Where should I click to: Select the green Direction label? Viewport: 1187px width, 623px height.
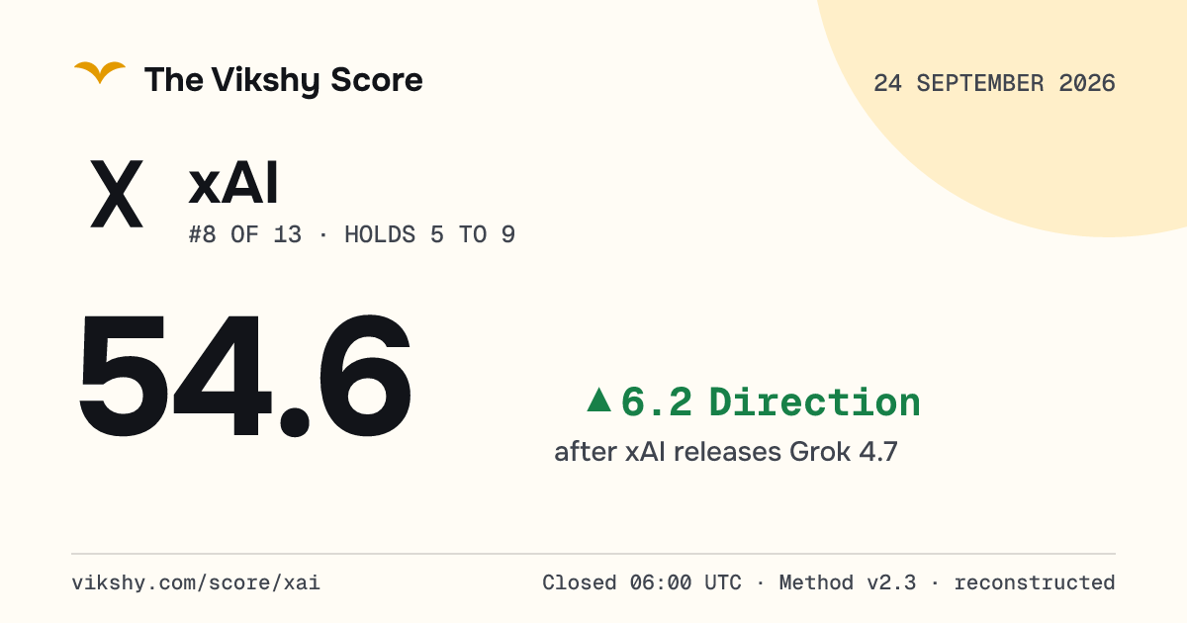pyautogui.click(x=815, y=402)
